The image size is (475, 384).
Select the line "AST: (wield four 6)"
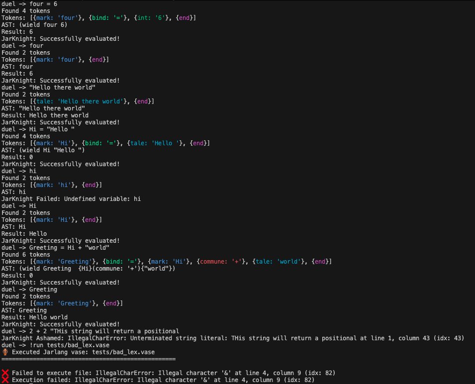point(34,25)
